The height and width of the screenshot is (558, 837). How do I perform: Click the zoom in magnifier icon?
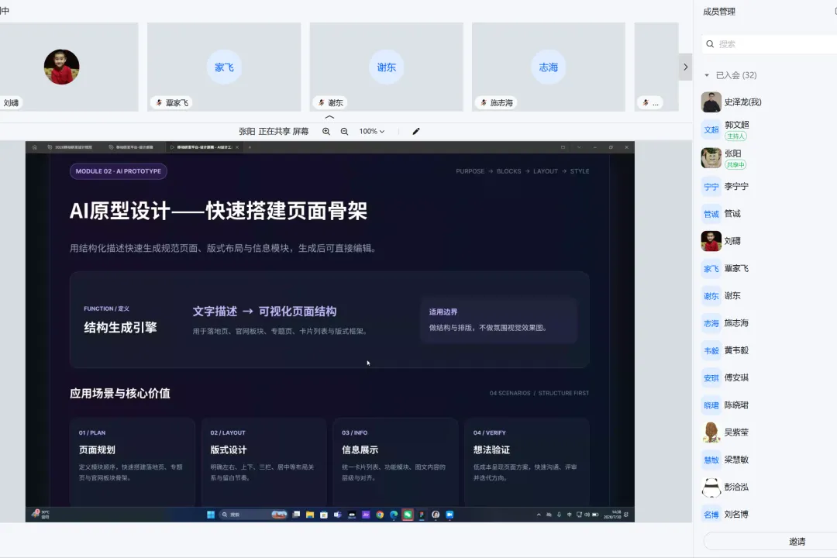point(326,131)
